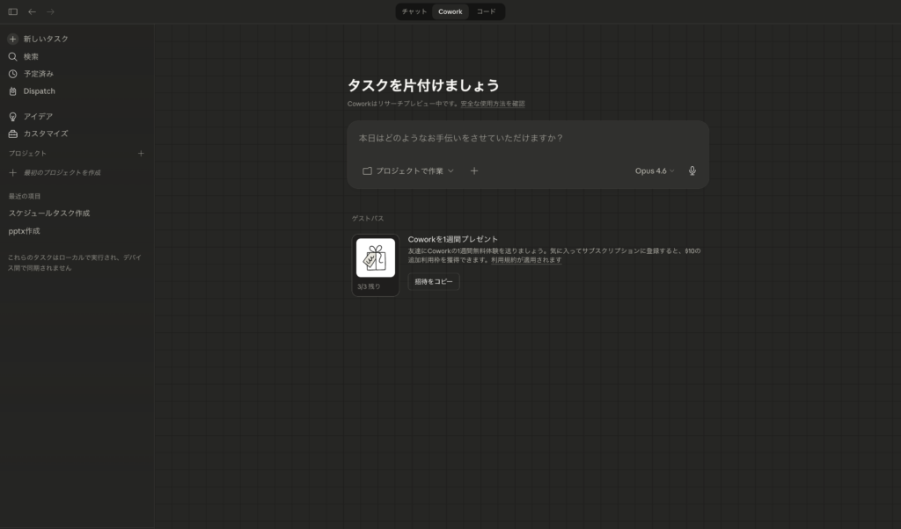Click the plus icon next to プロジェクト

(x=141, y=153)
